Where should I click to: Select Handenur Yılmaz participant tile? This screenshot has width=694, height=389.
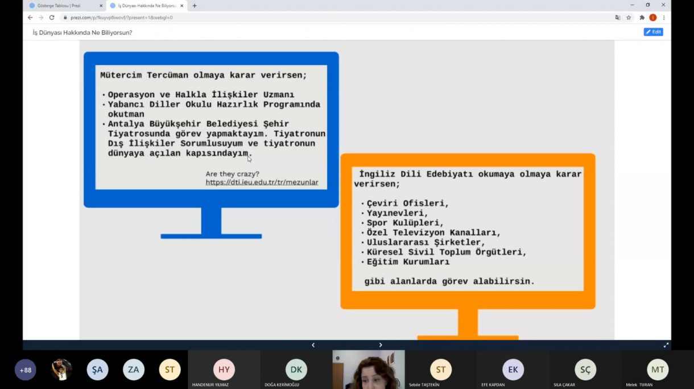click(224, 370)
